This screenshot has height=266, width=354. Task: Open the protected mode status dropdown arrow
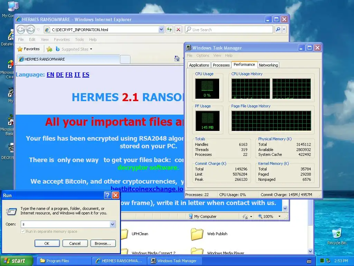[x=251, y=216]
